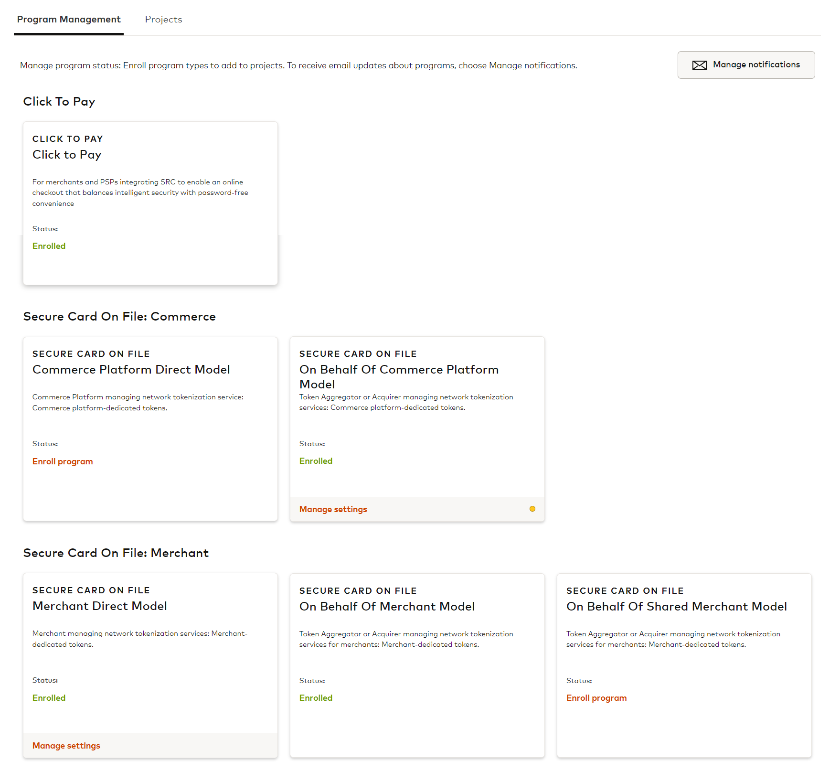The height and width of the screenshot is (782, 840).
Task: Select the On Behalf Of Shared Merchant Model title
Action: pos(676,607)
